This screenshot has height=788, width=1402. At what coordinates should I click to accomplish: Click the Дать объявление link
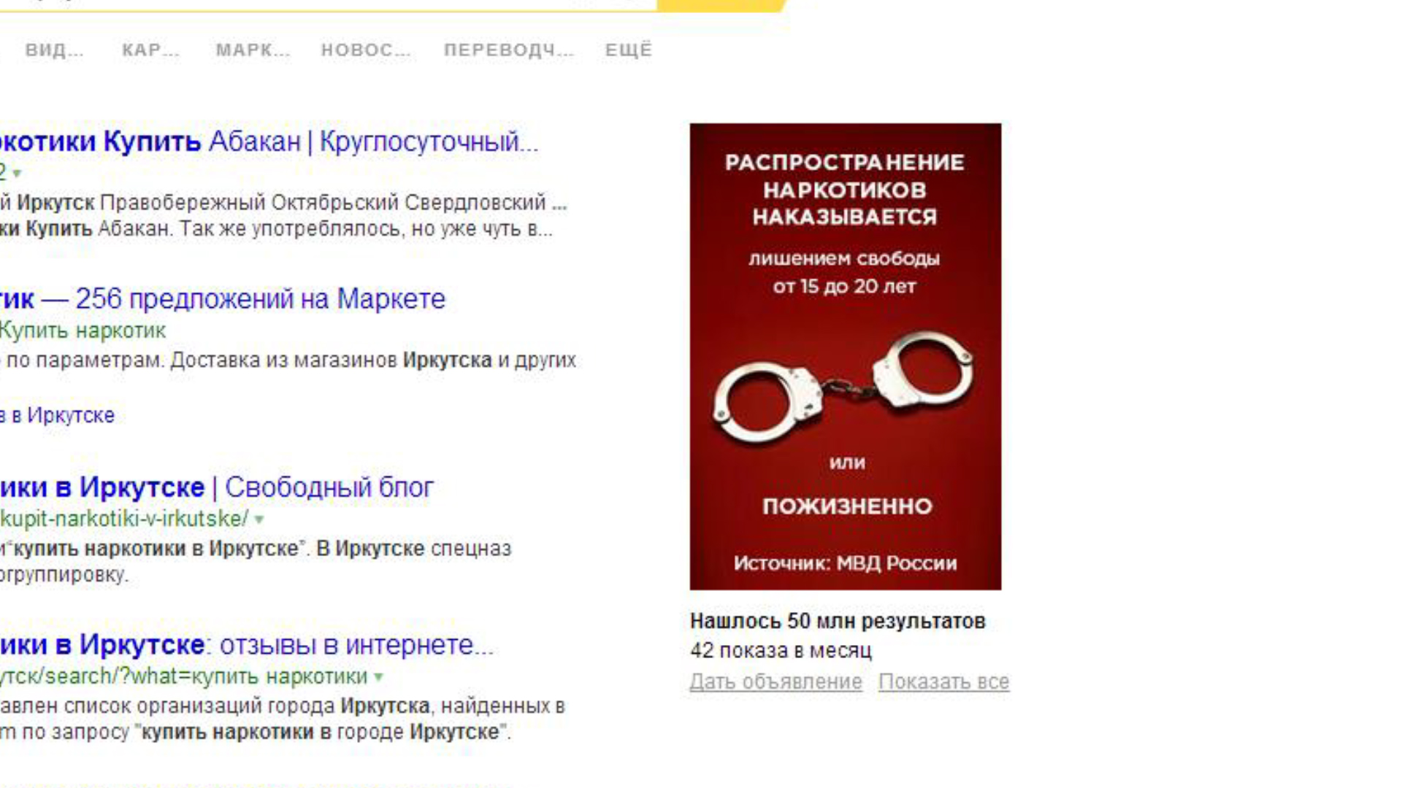point(775,681)
